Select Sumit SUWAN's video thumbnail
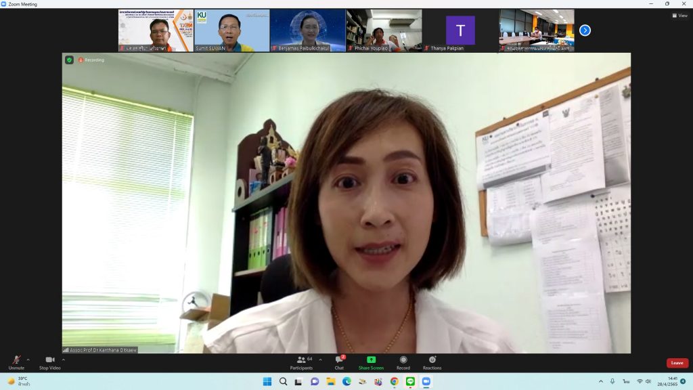693x390 pixels. (x=231, y=30)
